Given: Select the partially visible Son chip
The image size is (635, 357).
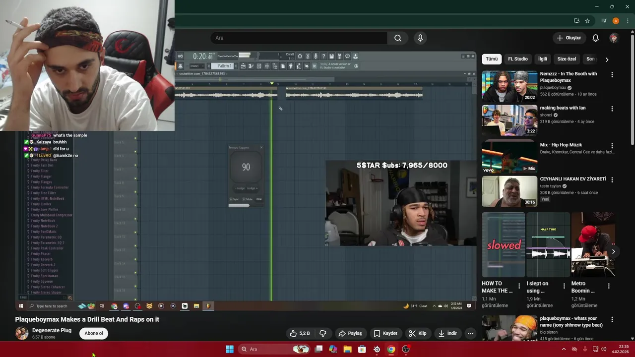Looking at the screenshot, I should point(590,59).
